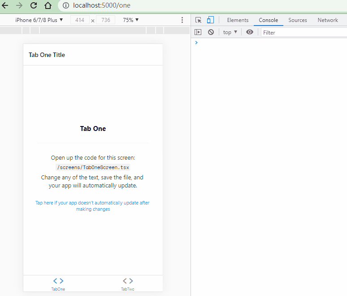Click the console prompt chevron

[196, 43]
